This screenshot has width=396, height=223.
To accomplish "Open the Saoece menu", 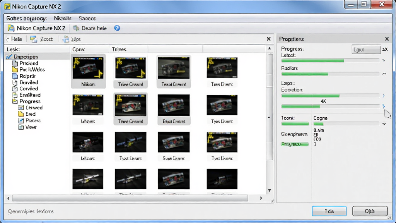I will (87, 19).
